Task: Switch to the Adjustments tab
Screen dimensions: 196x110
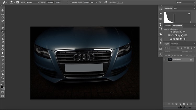Action: [177, 26]
